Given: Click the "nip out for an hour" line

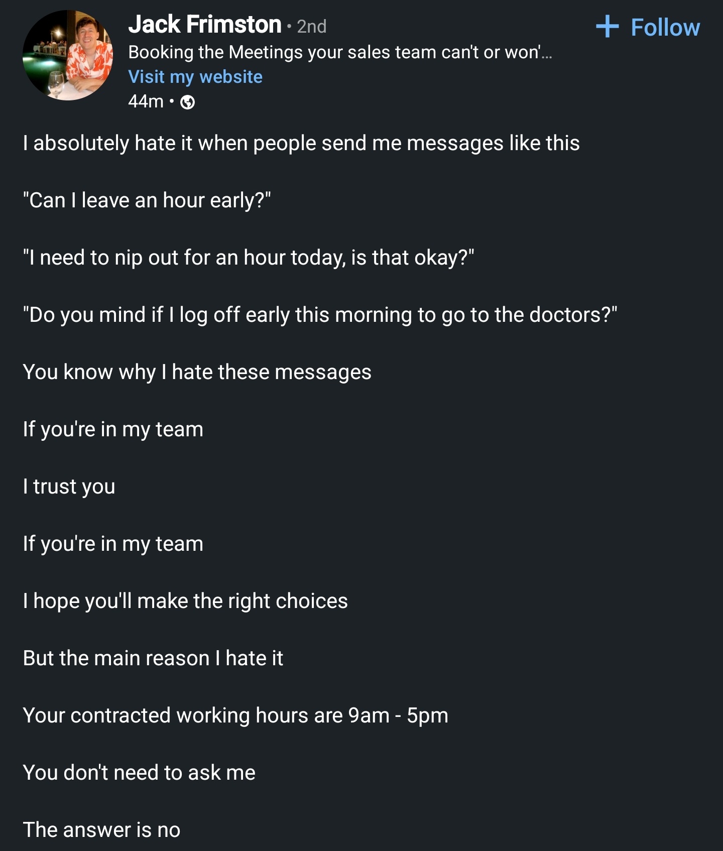Looking at the screenshot, I should click(249, 258).
